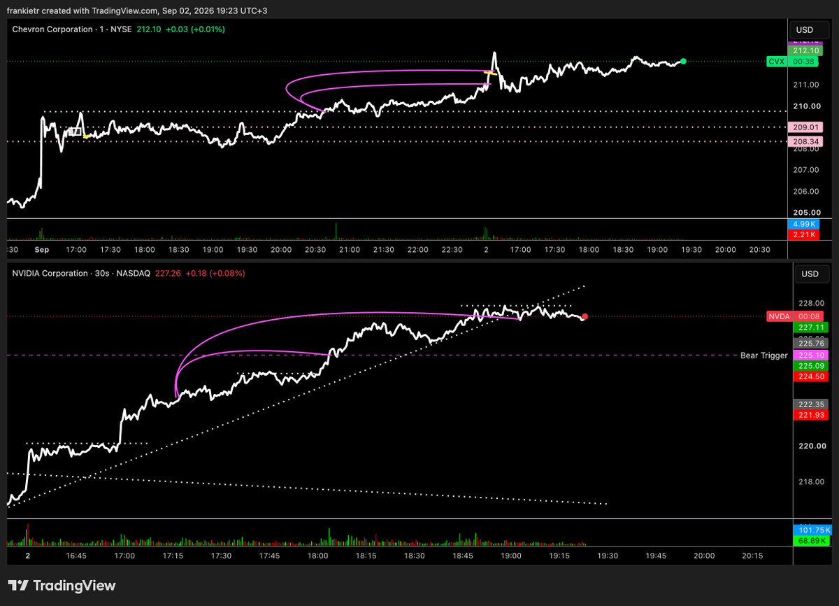Click the 16:45 label on NVIDIA time axis
The height and width of the screenshot is (606, 839).
tap(76, 556)
